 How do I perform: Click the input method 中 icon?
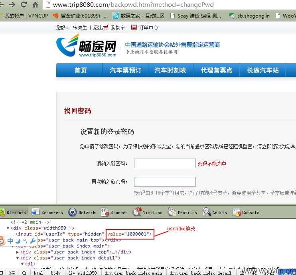[x=10, y=241]
